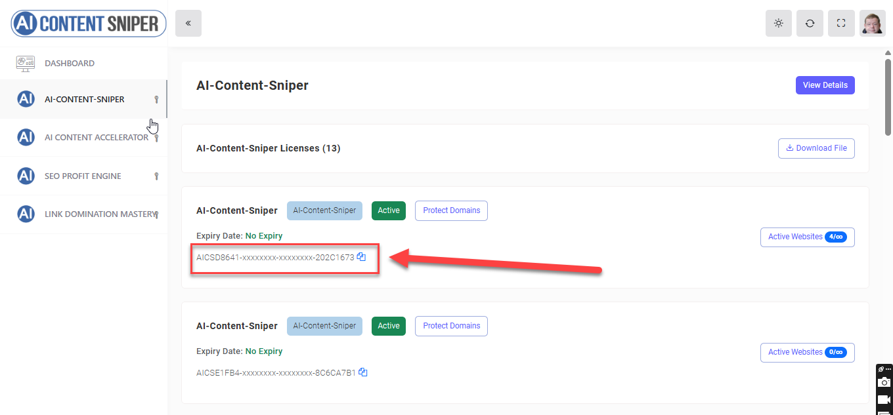Click Active badge on AICSD8641 license
893x415 pixels.
click(x=389, y=210)
